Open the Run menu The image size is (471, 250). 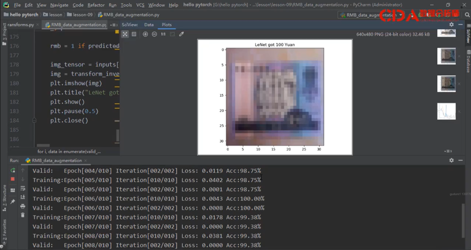[113, 5]
